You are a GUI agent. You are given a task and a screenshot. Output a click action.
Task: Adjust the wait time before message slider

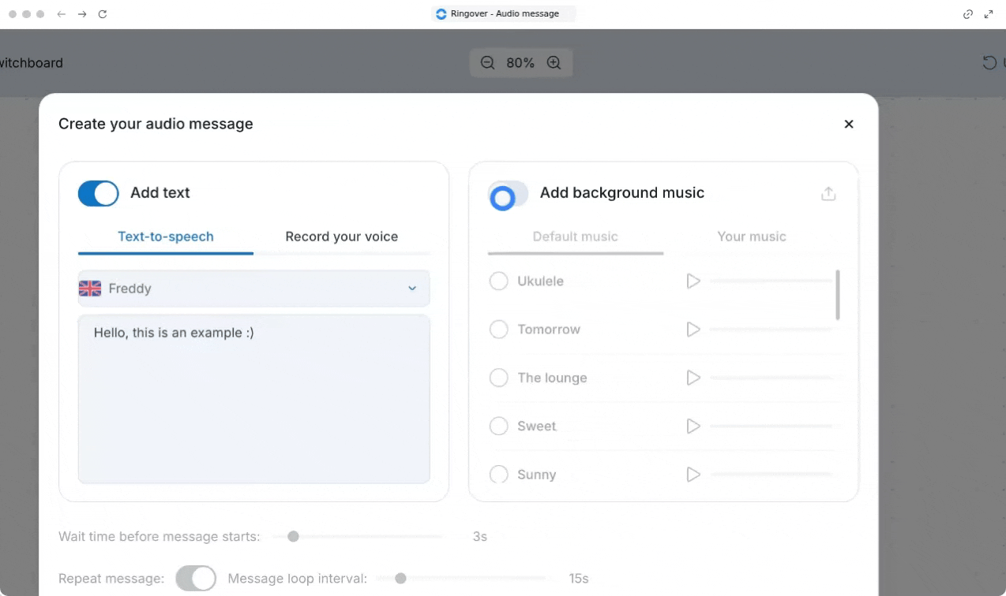point(358,536)
